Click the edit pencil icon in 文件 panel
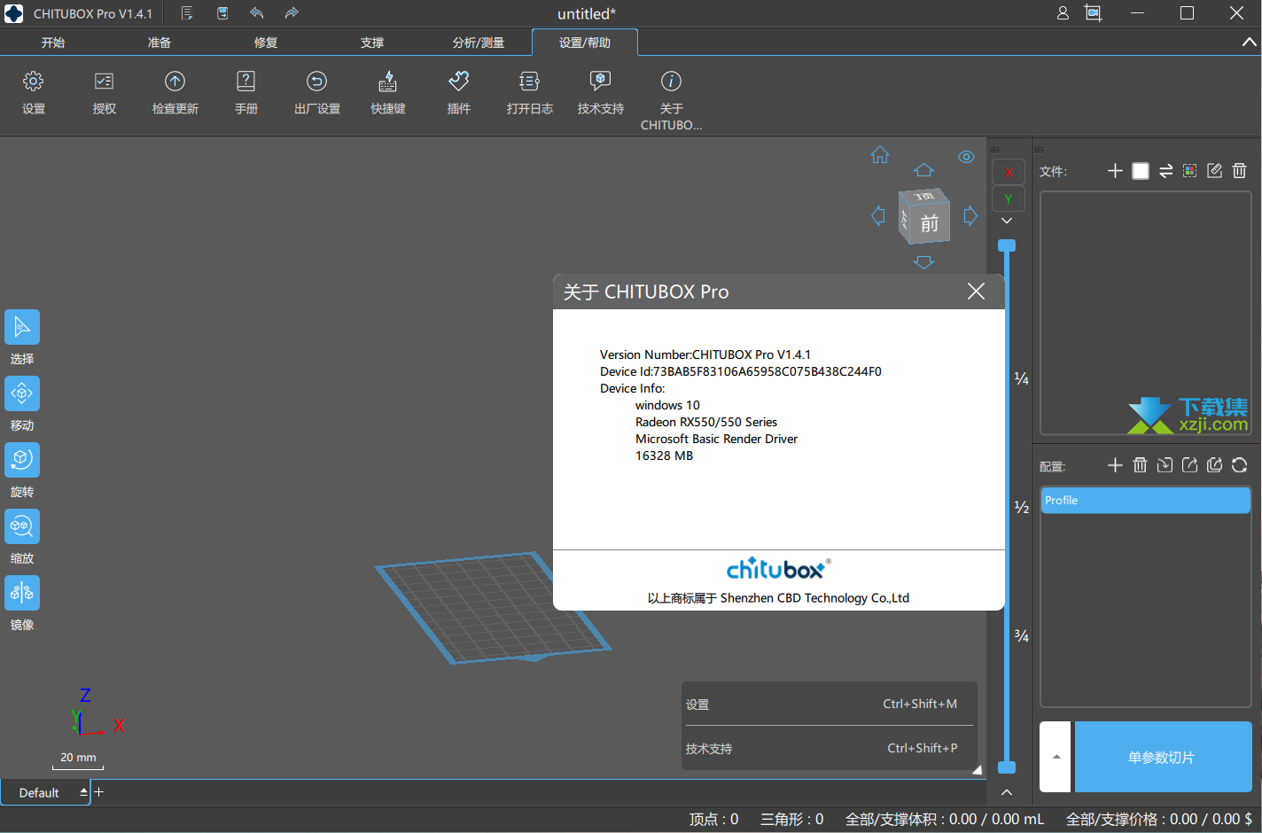The height and width of the screenshot is (833, 1262). [1215, 171]
